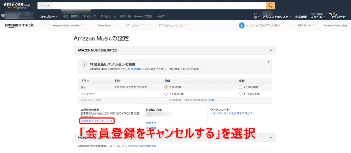
Task: Select individual ¥7,800 yearly plan
Action: [x=241, y=87]
